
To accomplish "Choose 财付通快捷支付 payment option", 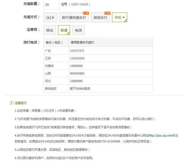I will coord(74,18).
